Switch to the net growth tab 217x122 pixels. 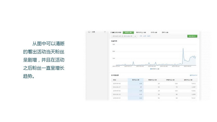pyautogui.click(x=154, y=33)
